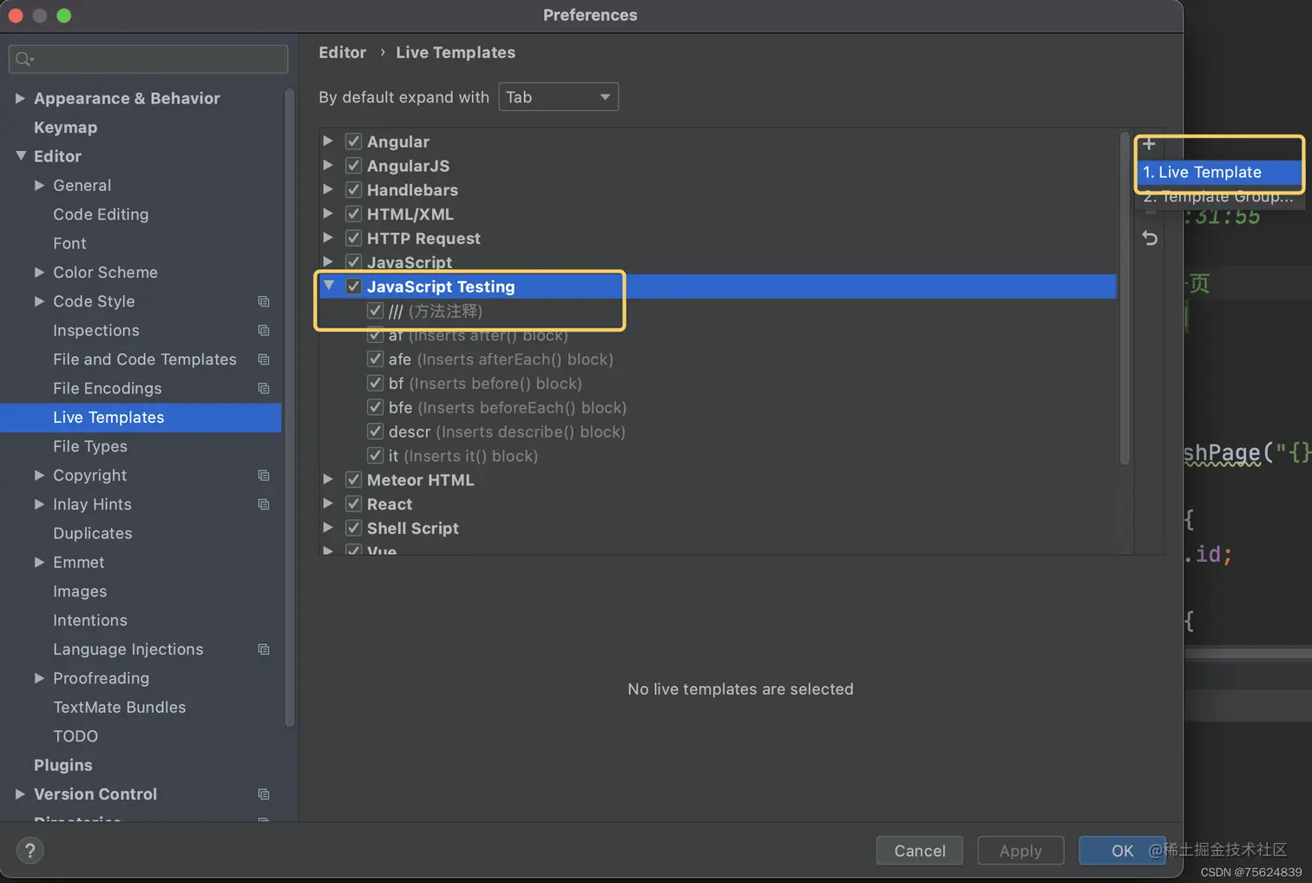The height and width of the screenshot is (883, 1312).
Task: Open the File Types settings page
Action: coord(90,446)
